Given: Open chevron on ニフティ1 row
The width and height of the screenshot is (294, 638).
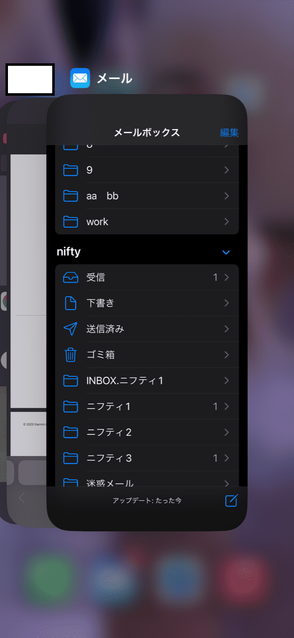Looking at the screenshot, I should point(227,407).
